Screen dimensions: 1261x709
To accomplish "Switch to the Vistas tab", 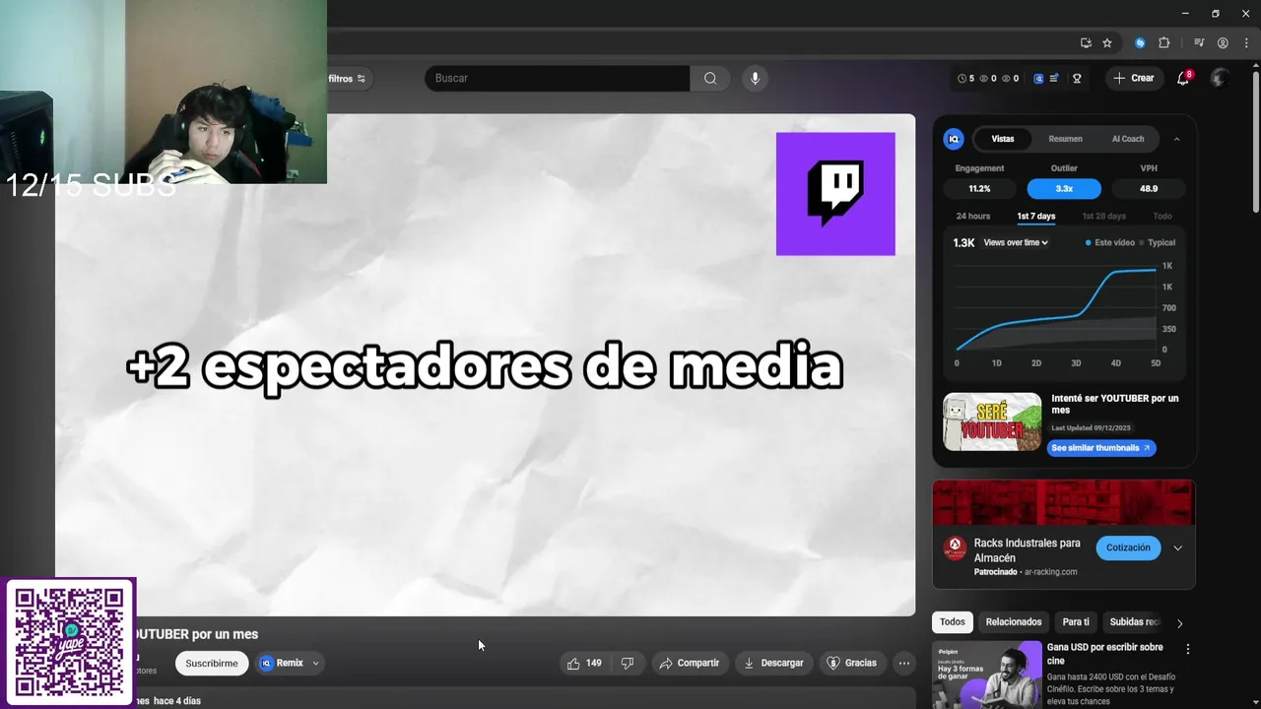I will pos(1003,139).
